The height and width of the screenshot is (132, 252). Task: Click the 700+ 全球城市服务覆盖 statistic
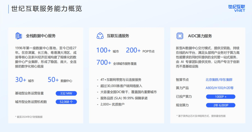pyautogui.click(x=116, y=63)
